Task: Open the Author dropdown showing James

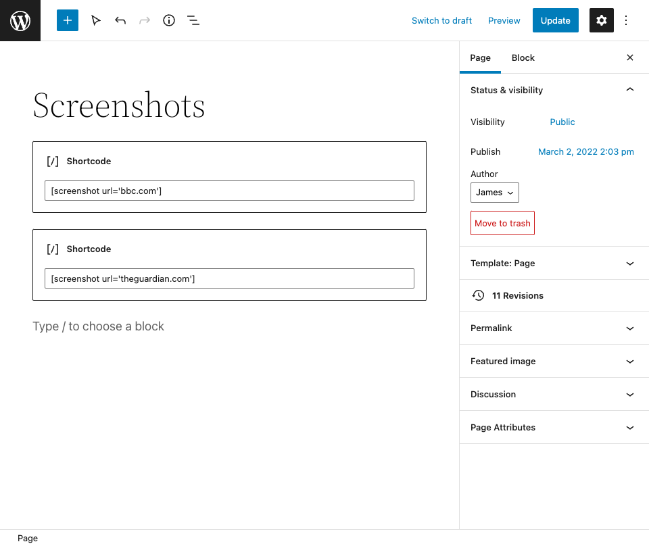Action: pos(494,193)
